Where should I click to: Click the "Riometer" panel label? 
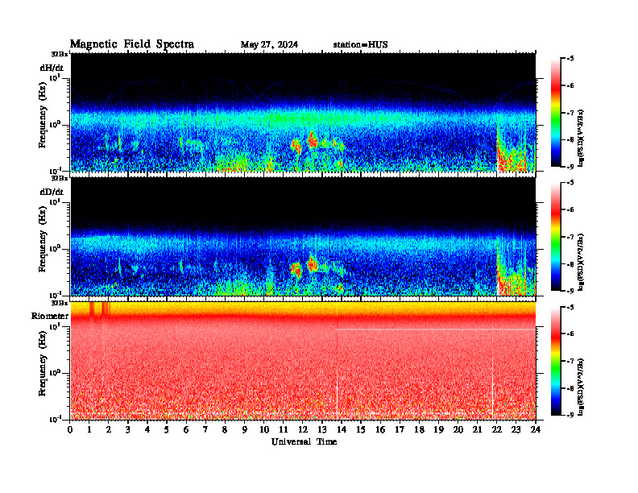(x=50, y=316)
